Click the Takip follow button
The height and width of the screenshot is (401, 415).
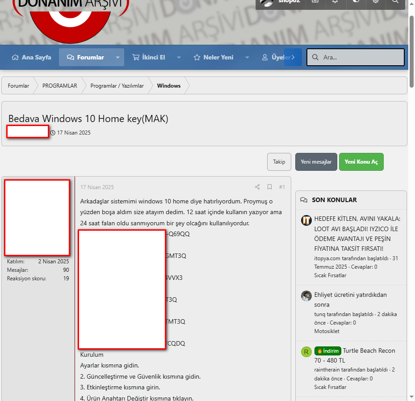[x=279, y=162]
